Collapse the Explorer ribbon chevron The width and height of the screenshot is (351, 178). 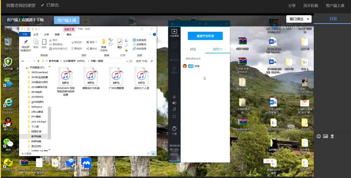tap(150, 34)
